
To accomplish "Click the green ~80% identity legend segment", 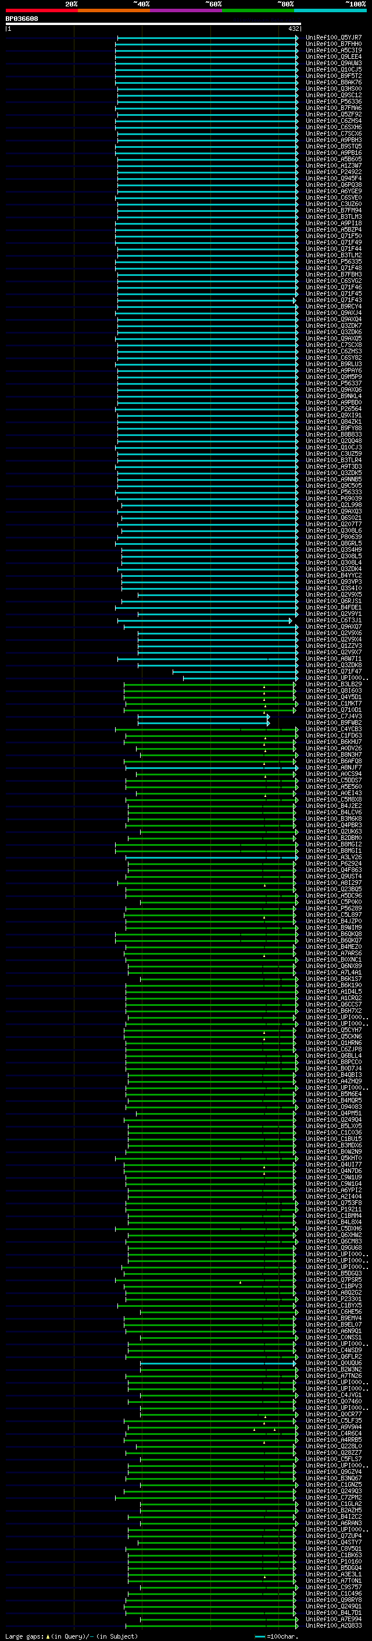I will (257, 10).
